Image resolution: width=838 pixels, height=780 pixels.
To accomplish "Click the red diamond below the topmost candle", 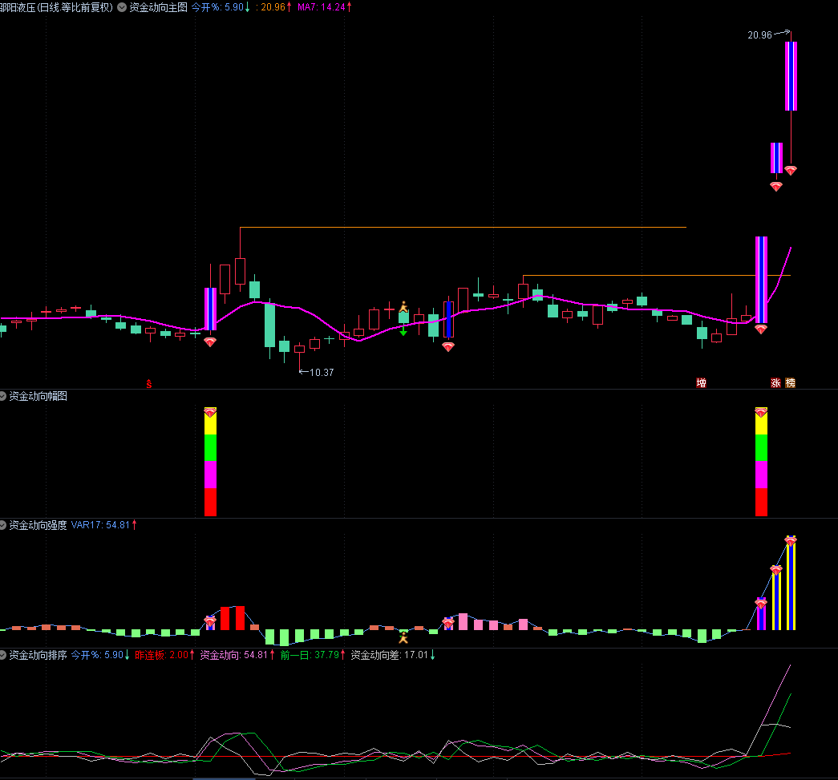I will [791, 170].
